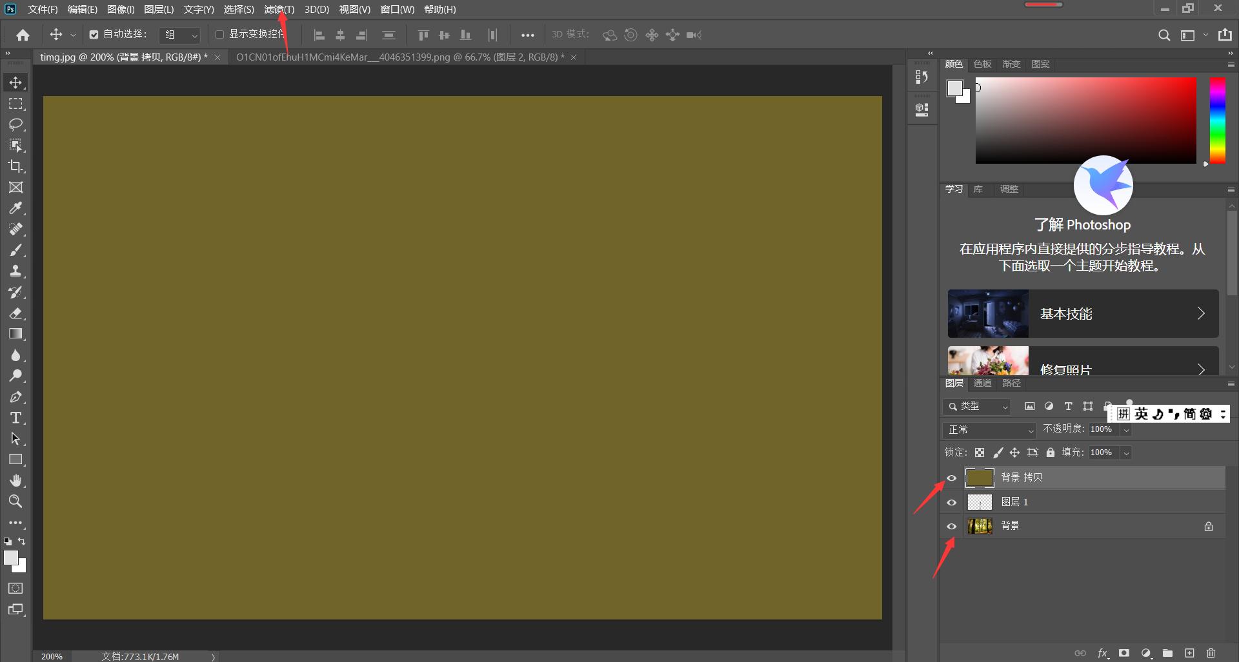This screenshot has height=662, width=1239.
Task: Select the Lasso tool
Action: (x=15, y=124)
